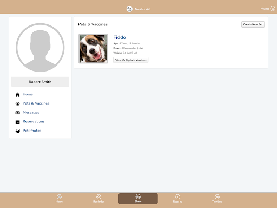This screenshot has height=208, width=277.
Task: Click the envelope icon beside Messages
Action: point(17,113)
